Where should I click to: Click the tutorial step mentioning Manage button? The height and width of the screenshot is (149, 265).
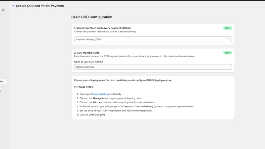coord(110,98)
